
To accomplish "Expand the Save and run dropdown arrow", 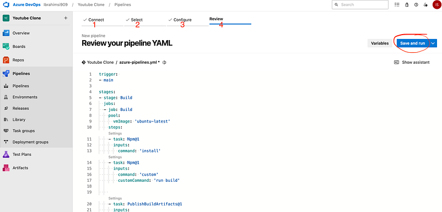I will click(433, 43).
